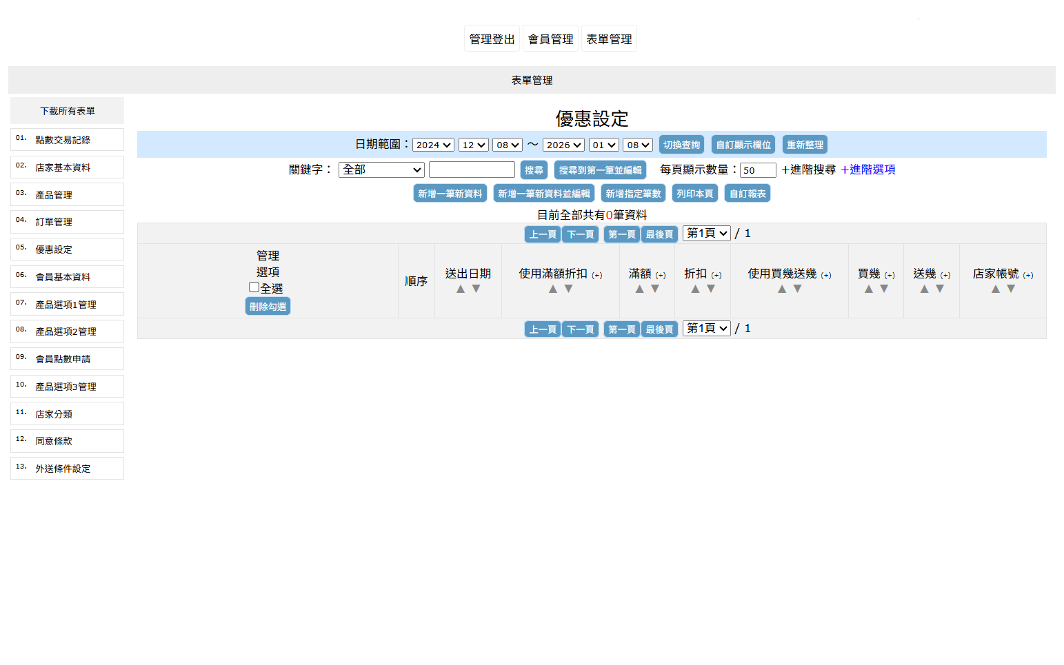Click the 列印本頁 print button
This screenshot has height=665, width=1064.
point(694,194)
